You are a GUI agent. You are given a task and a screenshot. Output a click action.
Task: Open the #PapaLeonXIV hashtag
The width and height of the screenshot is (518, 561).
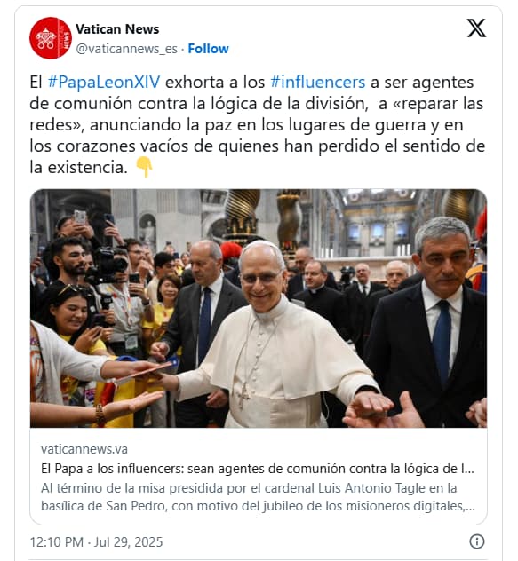[104, 82]
